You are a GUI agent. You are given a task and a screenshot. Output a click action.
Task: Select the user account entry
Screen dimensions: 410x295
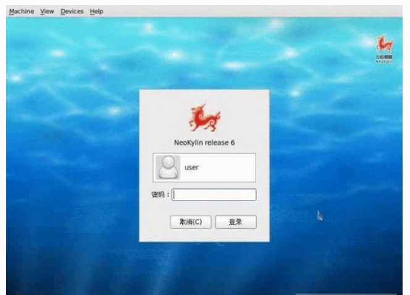pyautogui.click(x=204, y=167)
